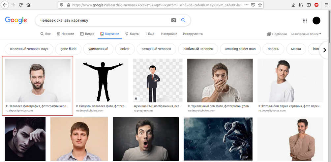This screenshot has width=331, height=162.
Task: Open the Google account avatar
Action: (316, 20)
